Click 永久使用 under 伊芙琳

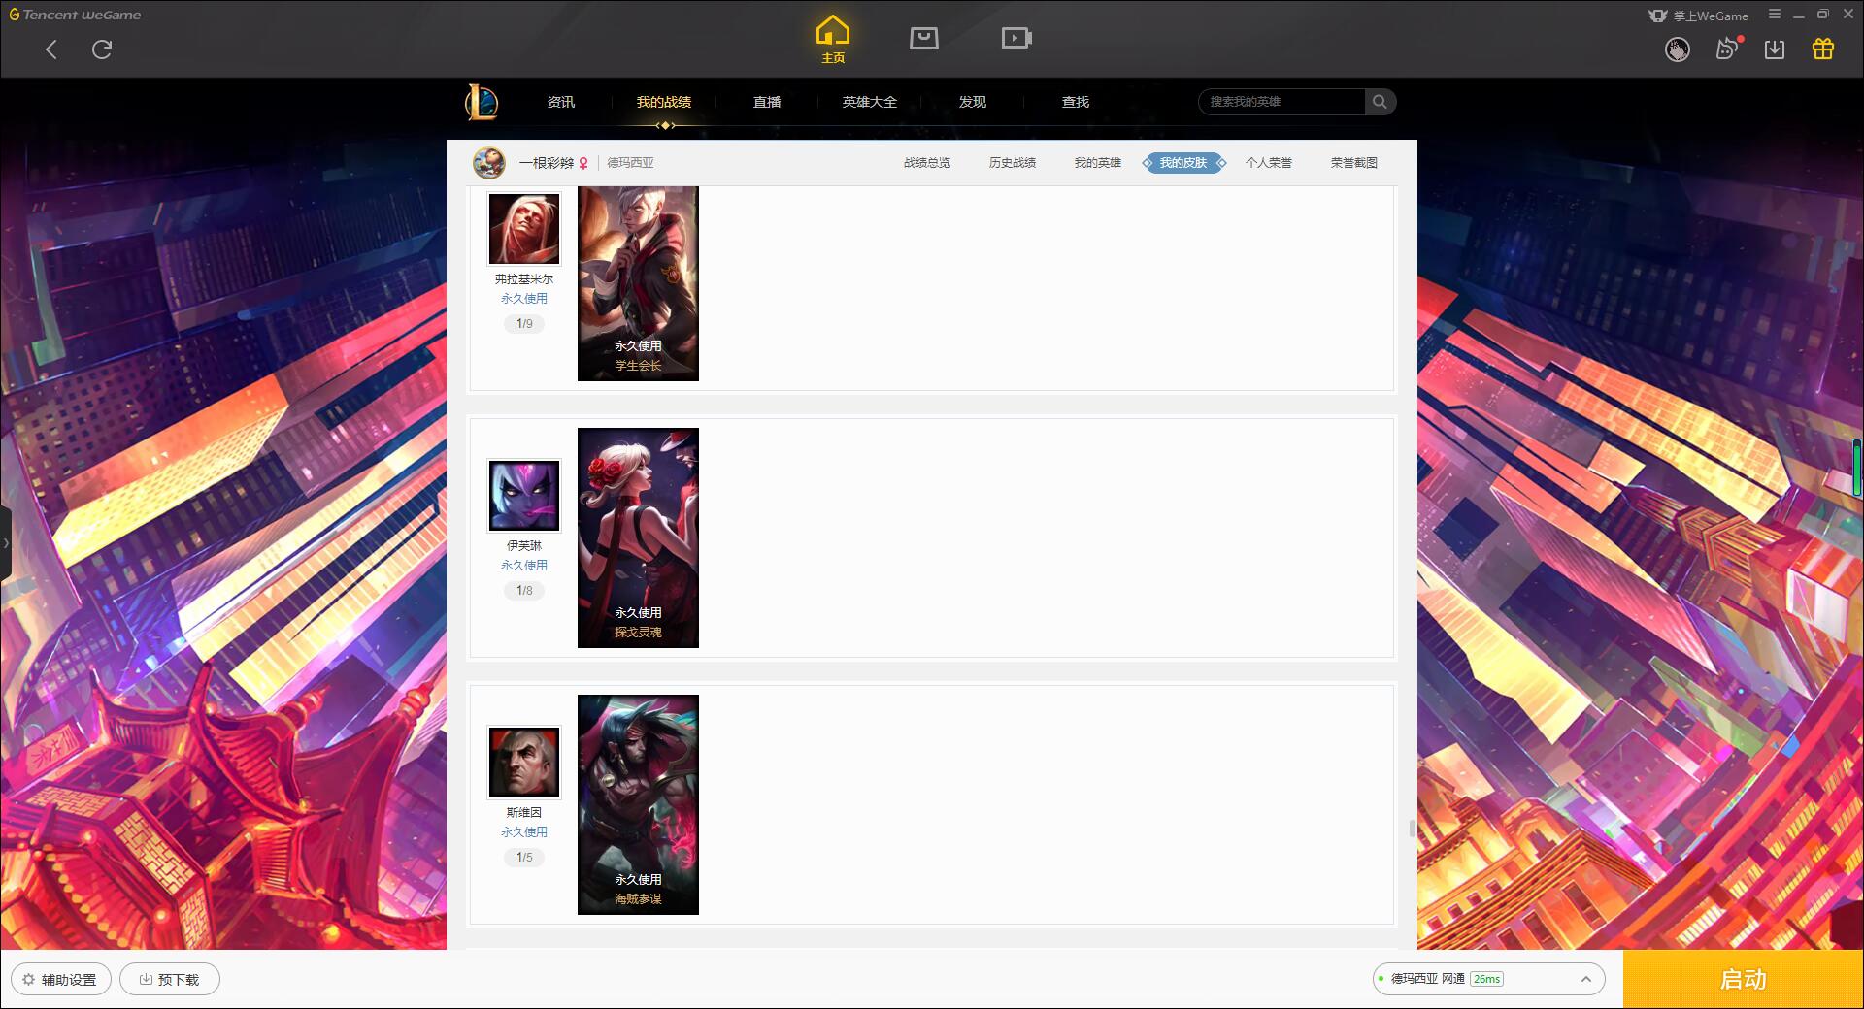pyautogui.click(x=524, y=566)
